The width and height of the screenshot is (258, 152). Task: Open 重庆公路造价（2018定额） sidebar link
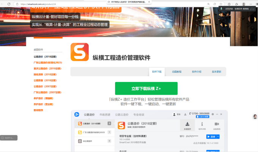pos(47,69)
